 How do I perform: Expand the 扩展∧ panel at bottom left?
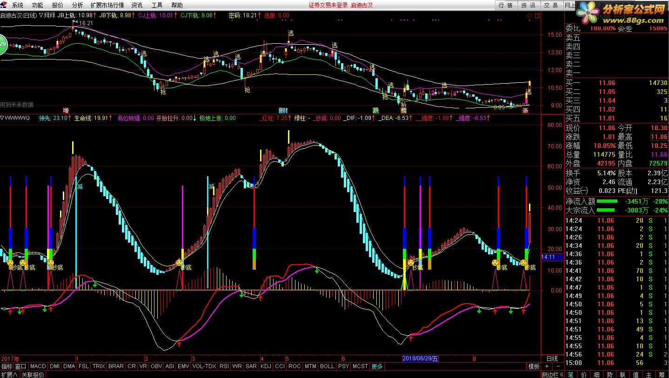(9, 374)
